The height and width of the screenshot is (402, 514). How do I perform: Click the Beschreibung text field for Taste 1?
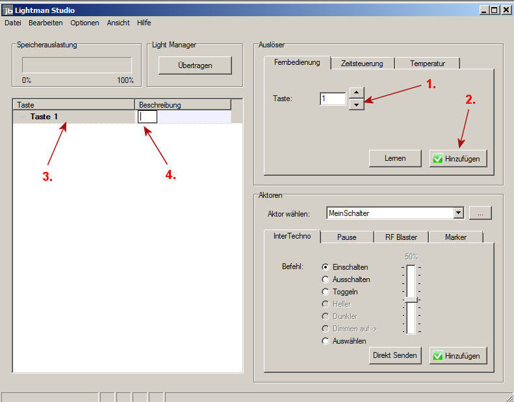point(148,117)
